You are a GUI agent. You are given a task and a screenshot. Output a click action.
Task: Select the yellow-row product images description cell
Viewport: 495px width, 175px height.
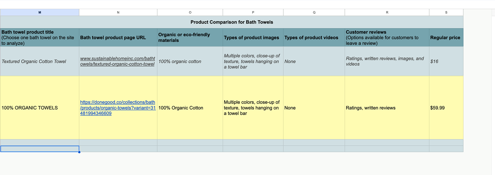point(253,108)
